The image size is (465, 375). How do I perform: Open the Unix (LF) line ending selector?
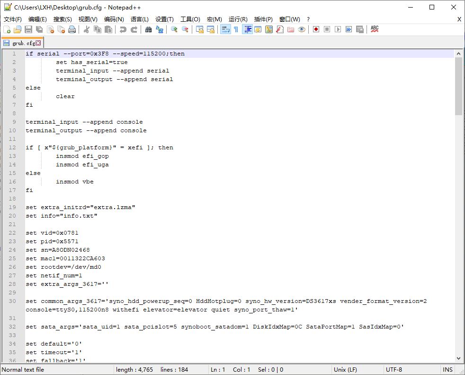[x=346, y=370]
